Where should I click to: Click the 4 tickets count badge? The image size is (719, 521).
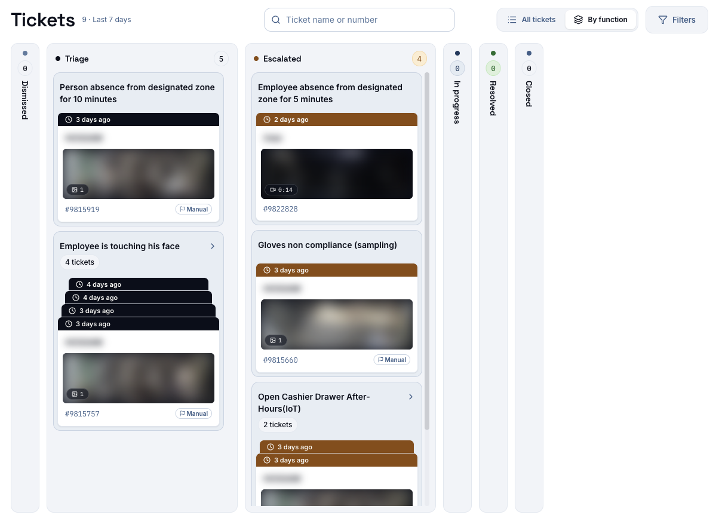point(80,262)
